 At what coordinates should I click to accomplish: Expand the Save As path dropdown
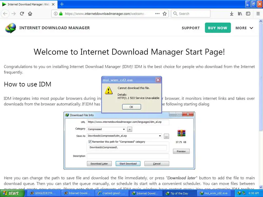(160, 136)
